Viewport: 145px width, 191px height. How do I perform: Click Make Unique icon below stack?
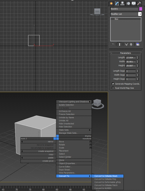pos(126,45)
